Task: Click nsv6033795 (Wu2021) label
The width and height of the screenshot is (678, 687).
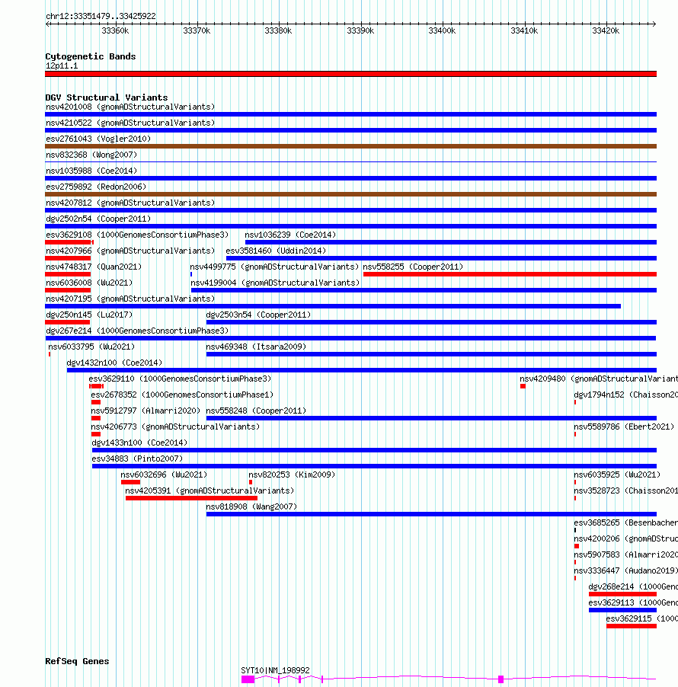Action: [91, 347]
